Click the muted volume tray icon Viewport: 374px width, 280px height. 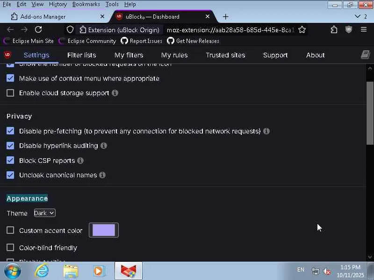click(x=327, y=272)
